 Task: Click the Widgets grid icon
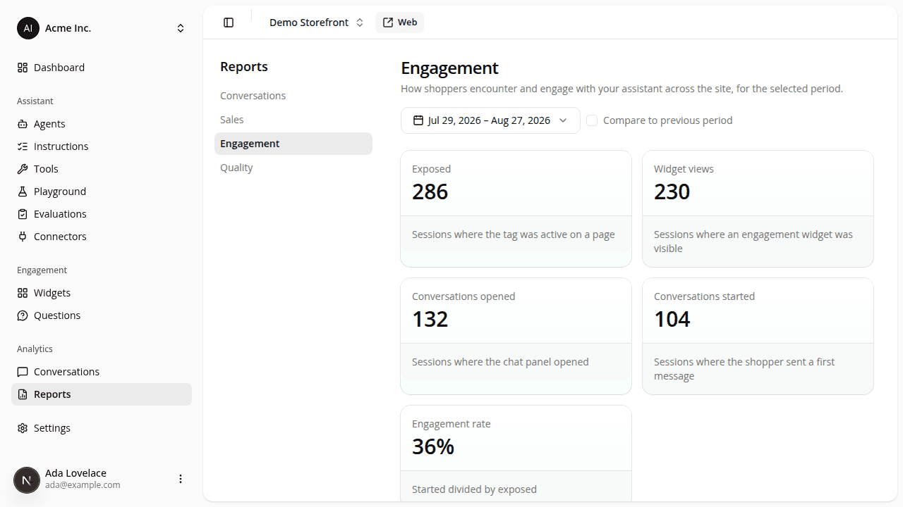point(23,293)
